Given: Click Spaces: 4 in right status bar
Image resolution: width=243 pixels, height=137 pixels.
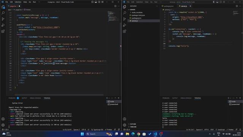Looking at the screenshot, I should [199, 129].
